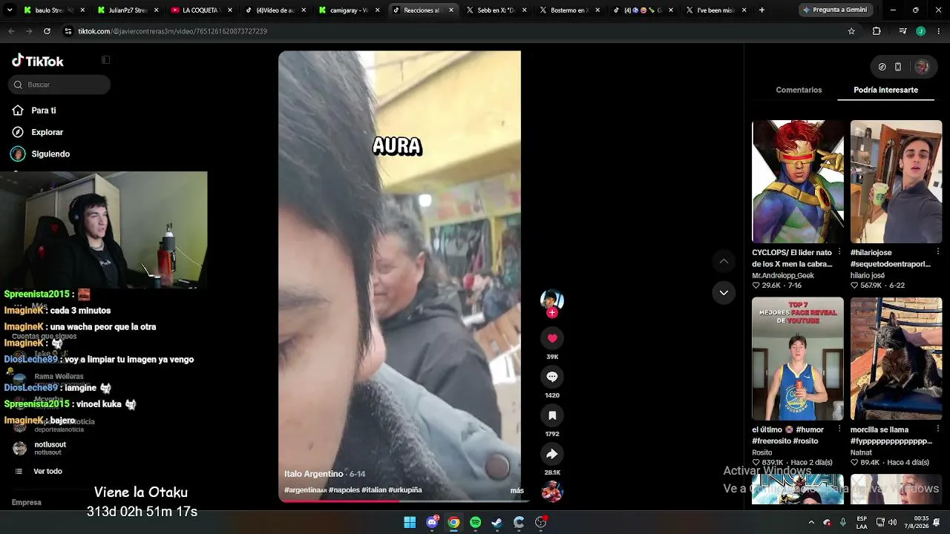
Task: Open the CYCLOPS video thumbnail
Action: (798, 182)
